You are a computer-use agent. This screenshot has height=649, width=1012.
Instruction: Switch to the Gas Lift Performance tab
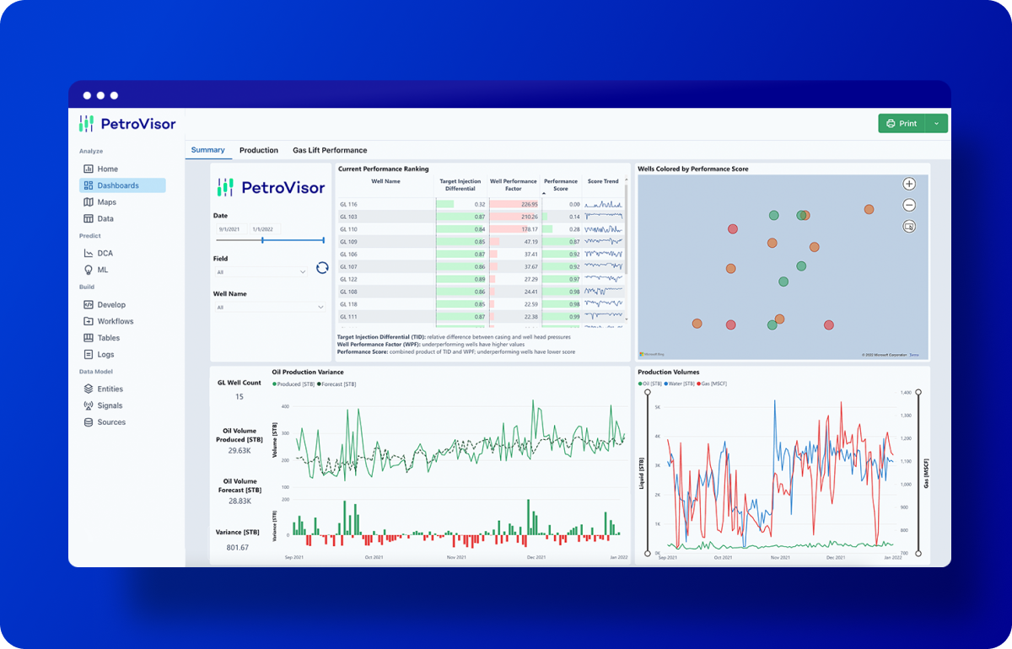[330, 150]
